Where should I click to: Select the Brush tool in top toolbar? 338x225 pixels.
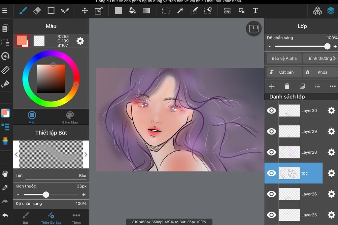tap(23, 11)
